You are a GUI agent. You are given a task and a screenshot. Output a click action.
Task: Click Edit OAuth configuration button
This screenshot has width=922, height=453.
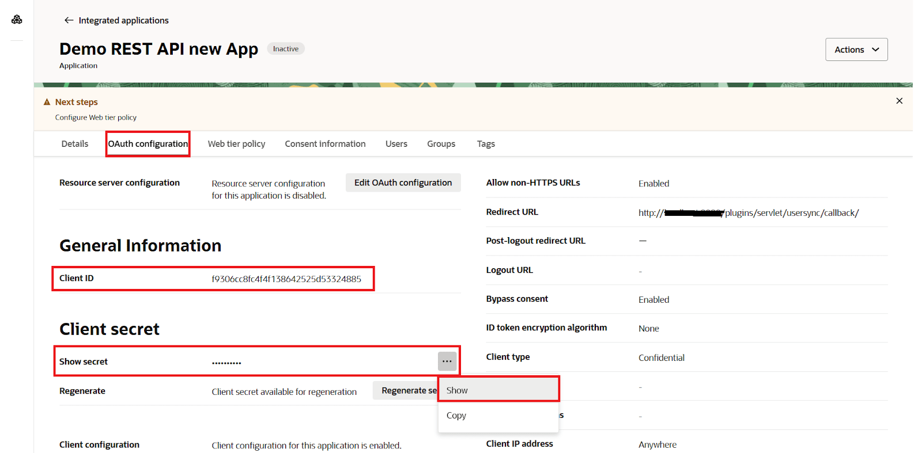click(403, 182)
